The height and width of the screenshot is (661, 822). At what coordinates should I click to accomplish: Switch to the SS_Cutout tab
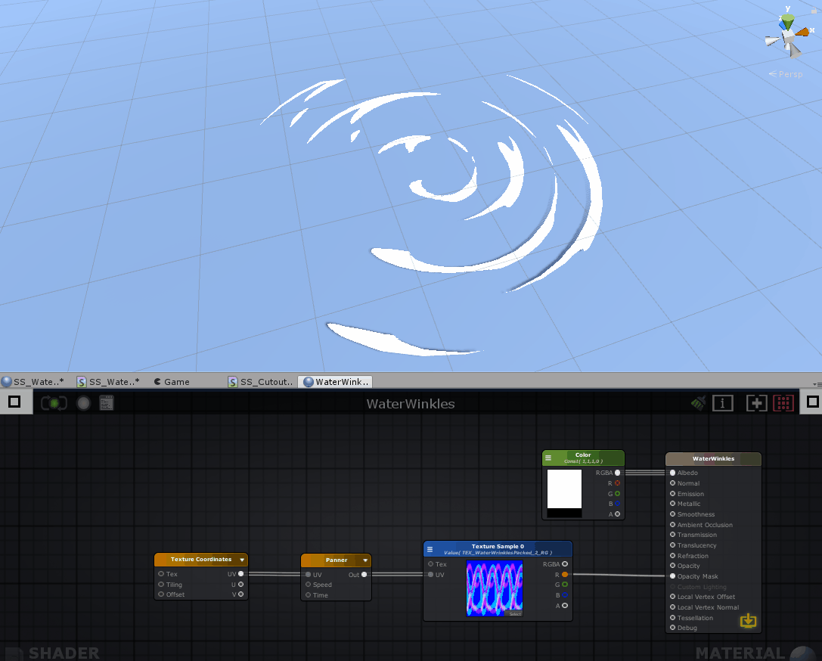click(260, 382)
